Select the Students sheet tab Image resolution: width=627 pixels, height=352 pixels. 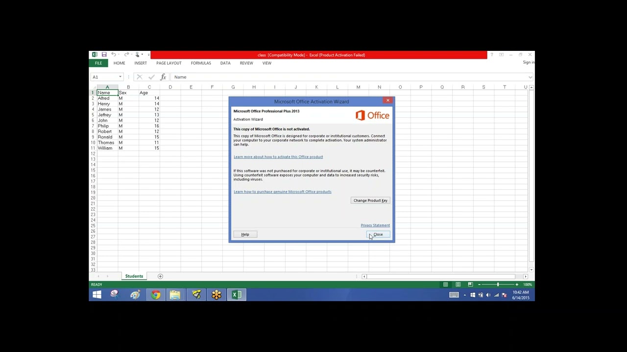pos(134,276)
